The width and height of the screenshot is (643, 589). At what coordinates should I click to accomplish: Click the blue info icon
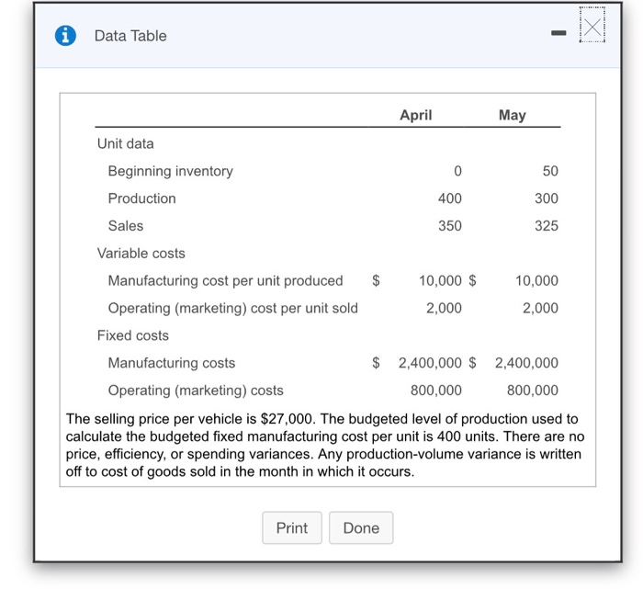coord(65,36)
